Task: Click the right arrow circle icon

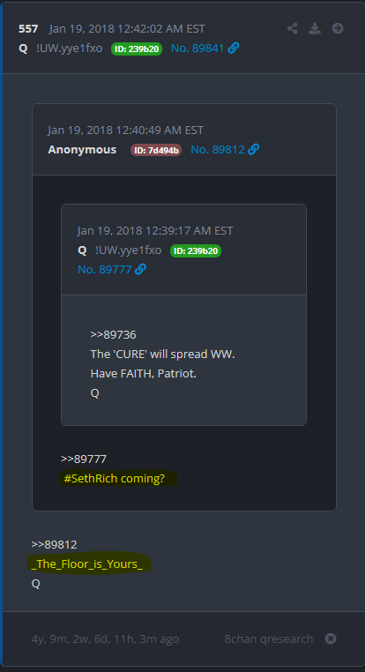Action: 338,29
